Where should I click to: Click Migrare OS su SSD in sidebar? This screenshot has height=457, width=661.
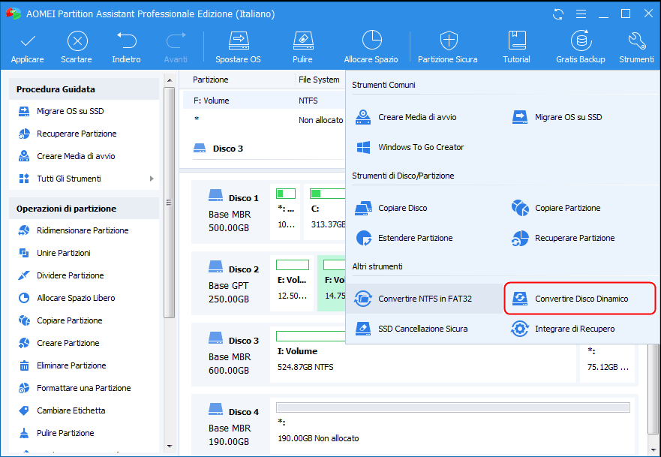pyautogui.click(x=61, y=111)
